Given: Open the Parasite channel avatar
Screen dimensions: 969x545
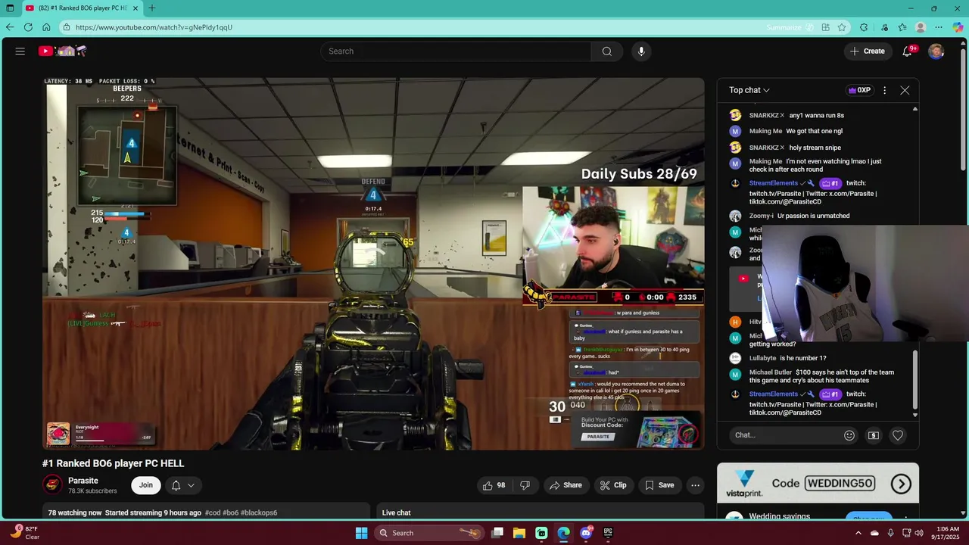Looking at the screenshot, I should click(52, 484).
